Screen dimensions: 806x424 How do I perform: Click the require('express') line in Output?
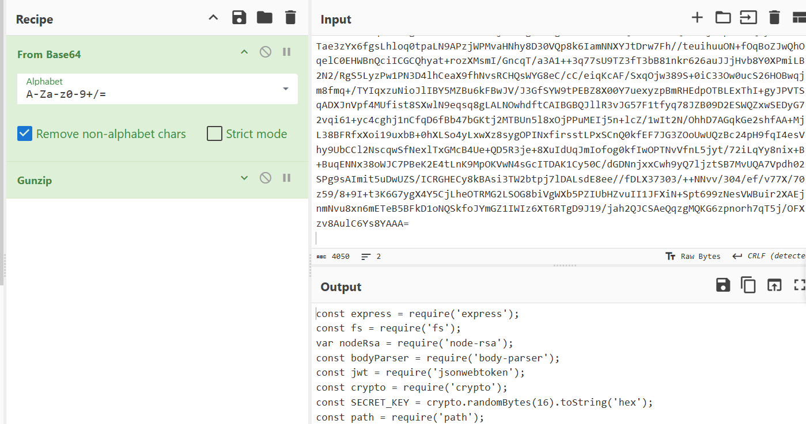(x=418, y=314)
